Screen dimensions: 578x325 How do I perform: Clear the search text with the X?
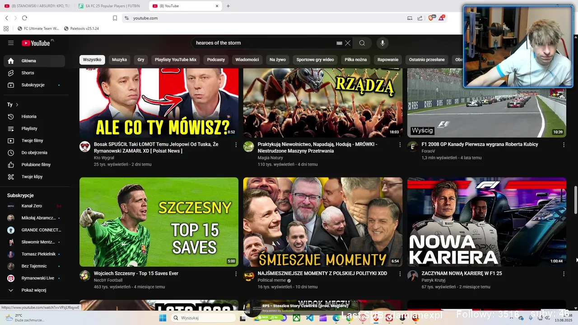348,43
